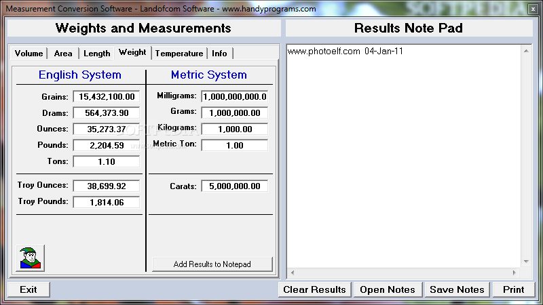
Task: Open saved notes with Open Notes
Action: 388,289
